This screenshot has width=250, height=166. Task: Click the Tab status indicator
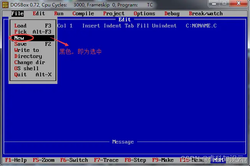pos(129,26)
